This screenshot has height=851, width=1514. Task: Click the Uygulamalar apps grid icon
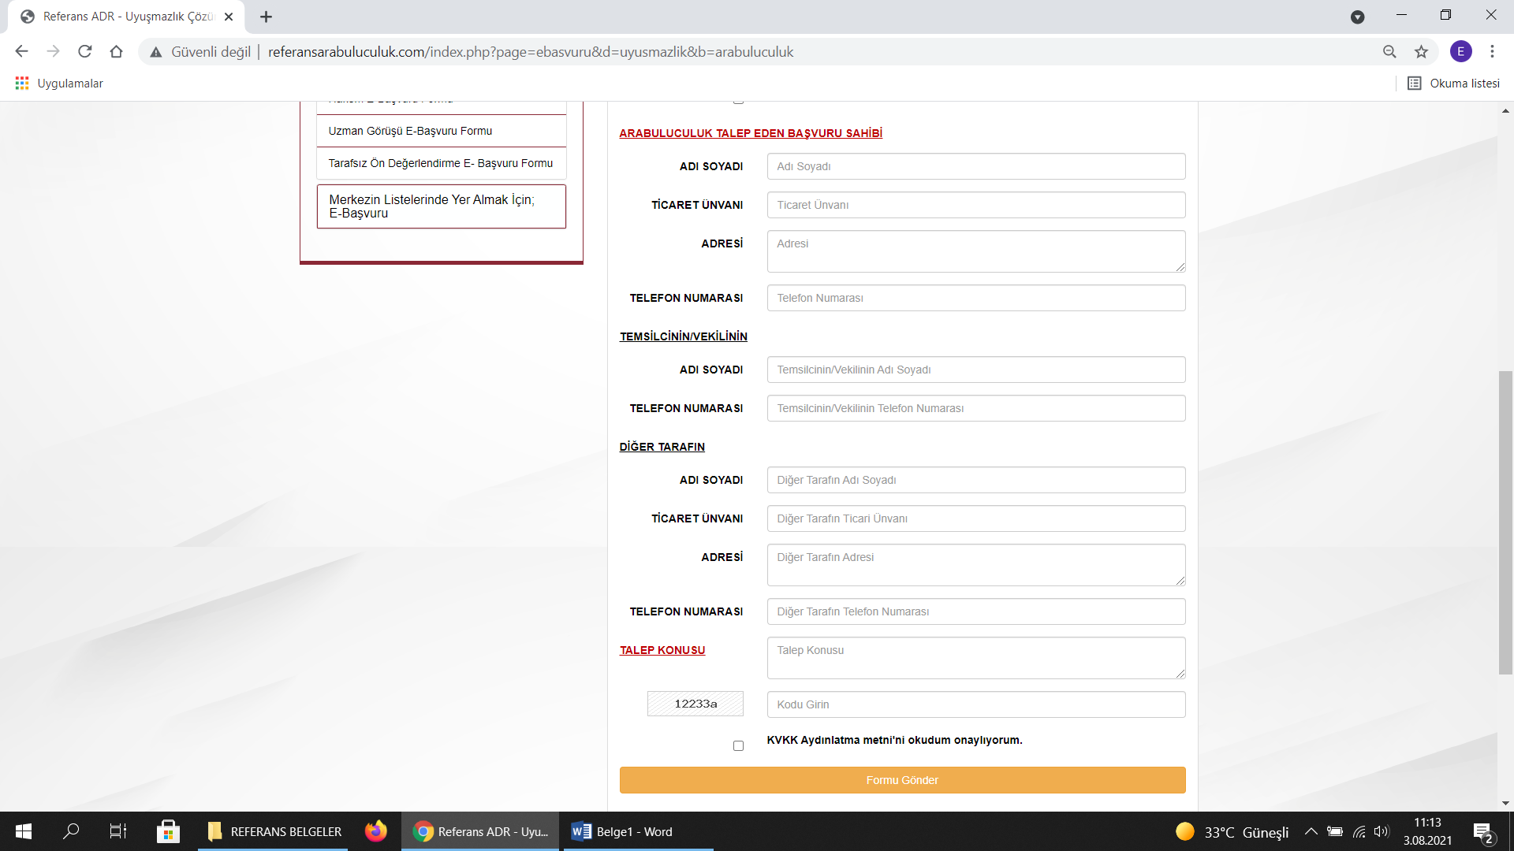tap(22, 84)
